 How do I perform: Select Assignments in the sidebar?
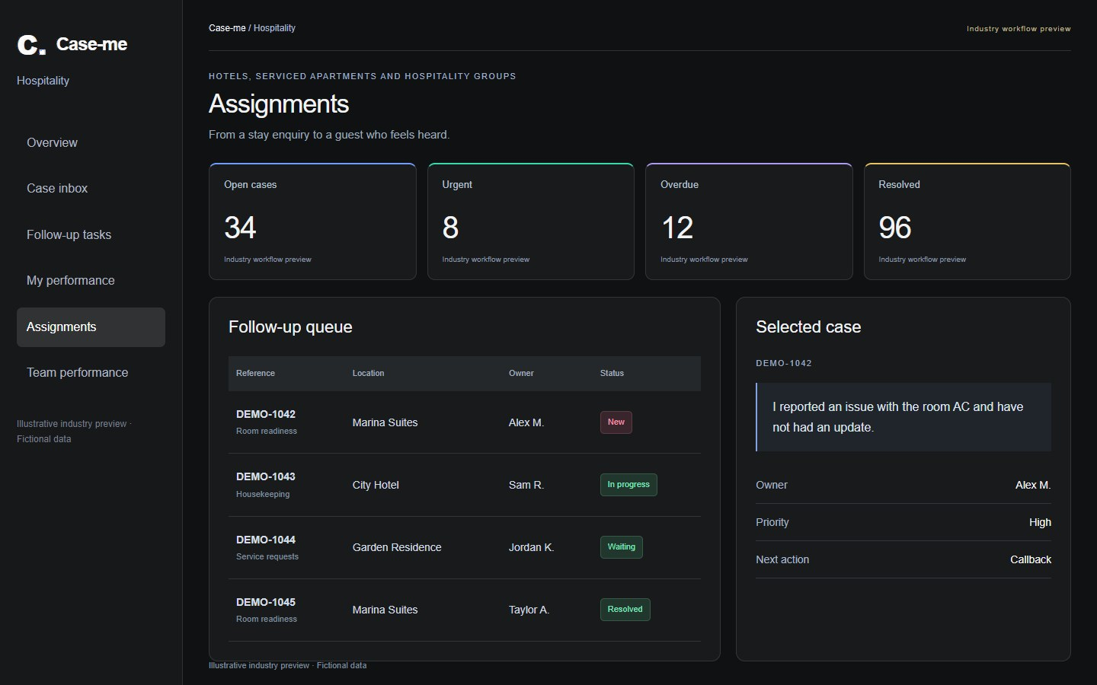(91, 327)
